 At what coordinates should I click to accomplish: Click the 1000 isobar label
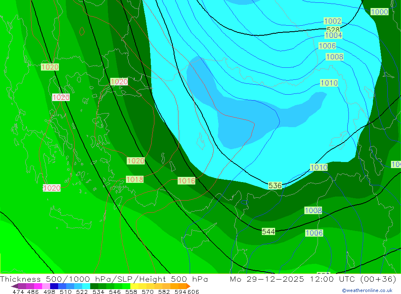379,12
